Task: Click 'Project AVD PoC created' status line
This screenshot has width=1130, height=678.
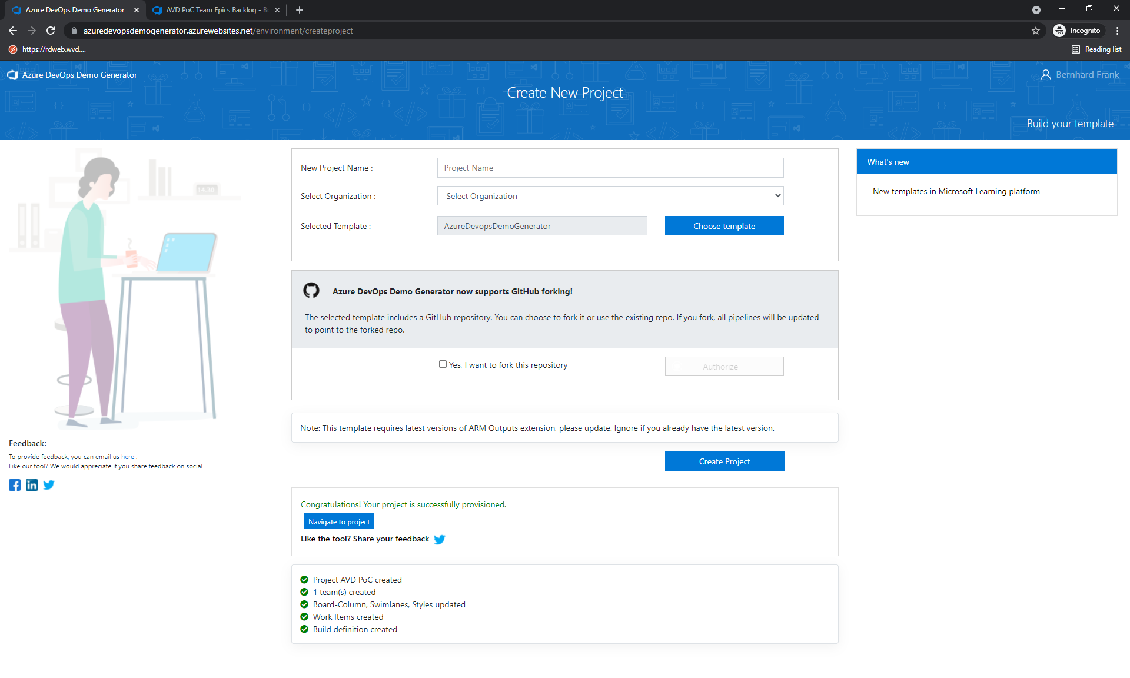Action: point(357,580)
